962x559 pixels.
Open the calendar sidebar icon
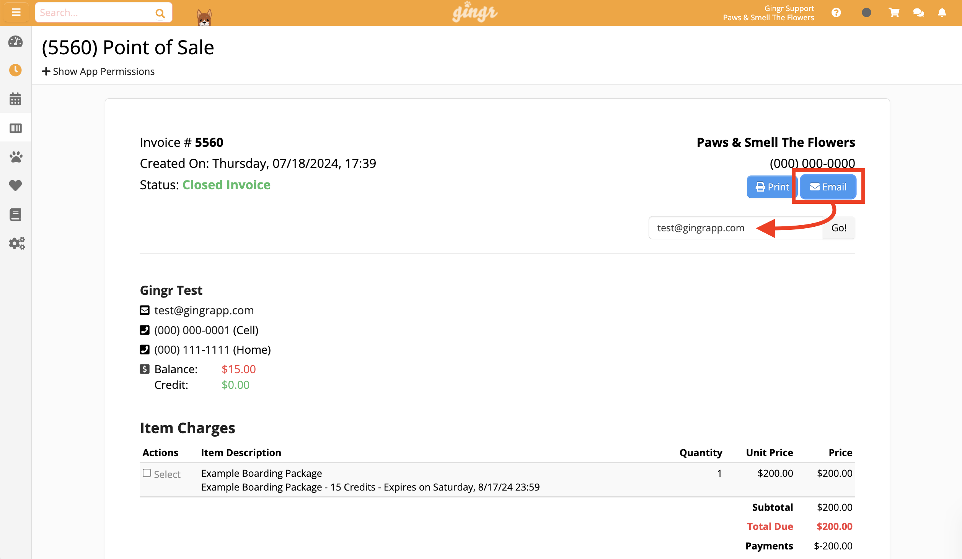(15, 99)
